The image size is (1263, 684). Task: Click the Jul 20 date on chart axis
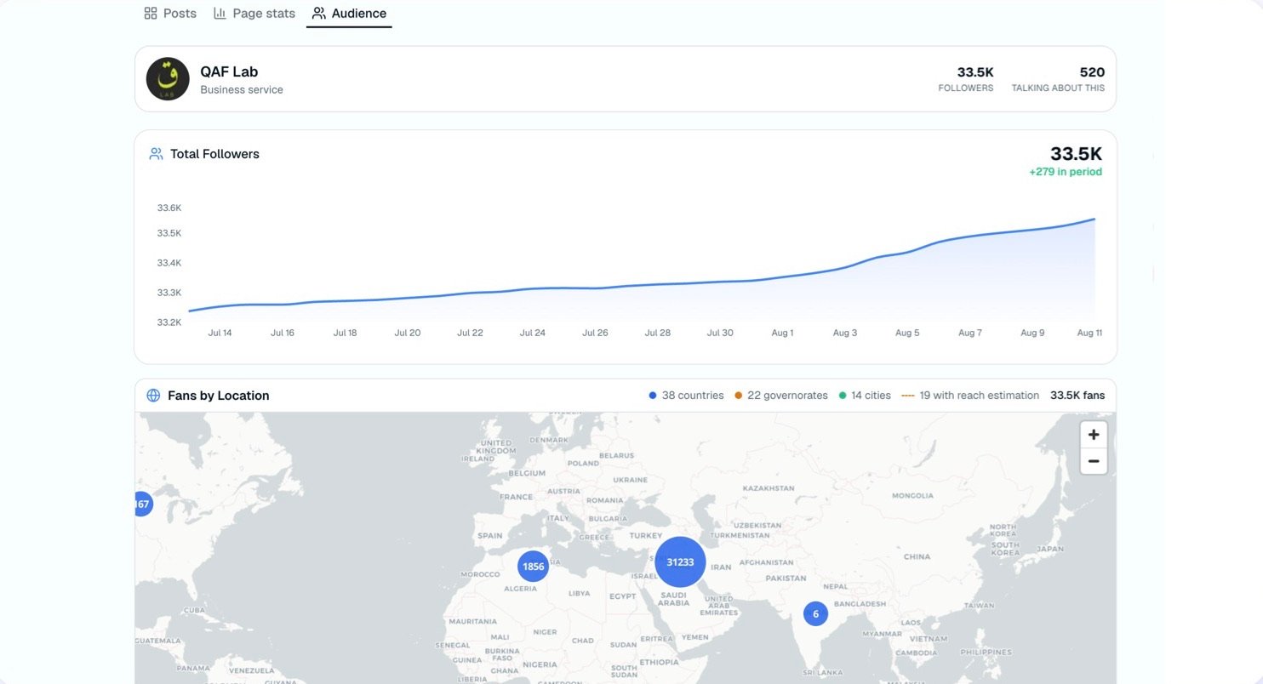tap(408, 333)
